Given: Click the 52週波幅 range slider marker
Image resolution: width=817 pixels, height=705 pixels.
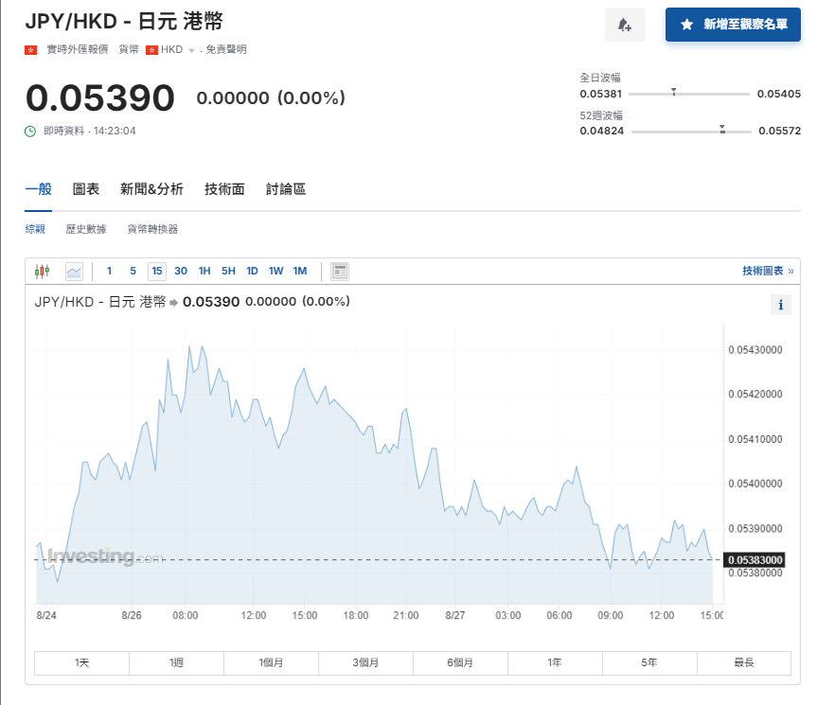Looking at the screenshot, I should [x=722, y=129].
